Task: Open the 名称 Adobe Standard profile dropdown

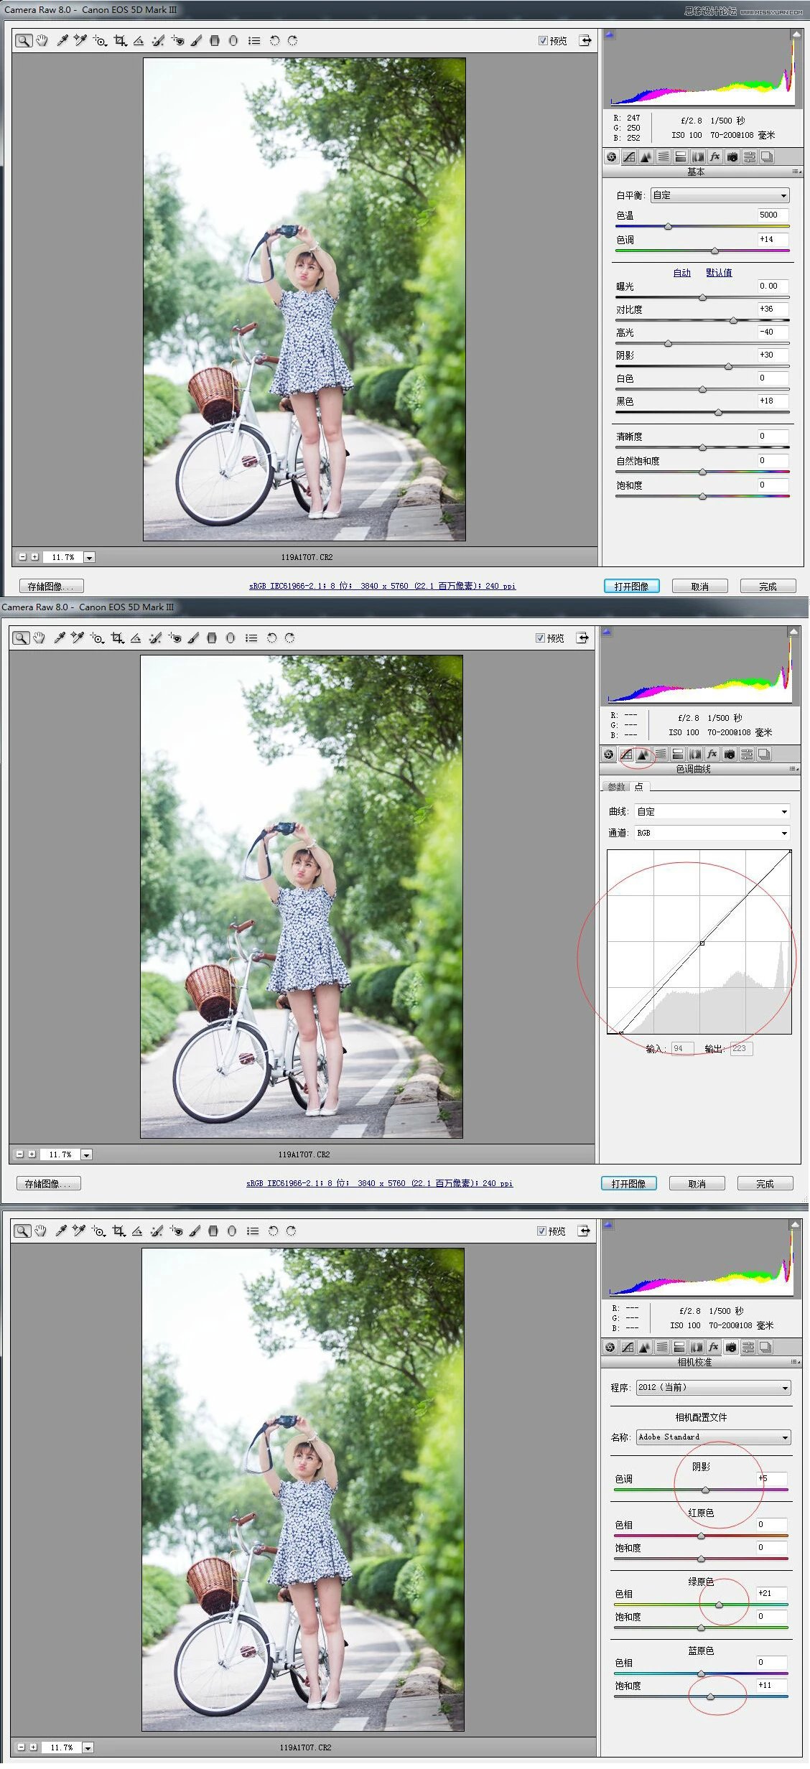Action: pos(713,1437)
